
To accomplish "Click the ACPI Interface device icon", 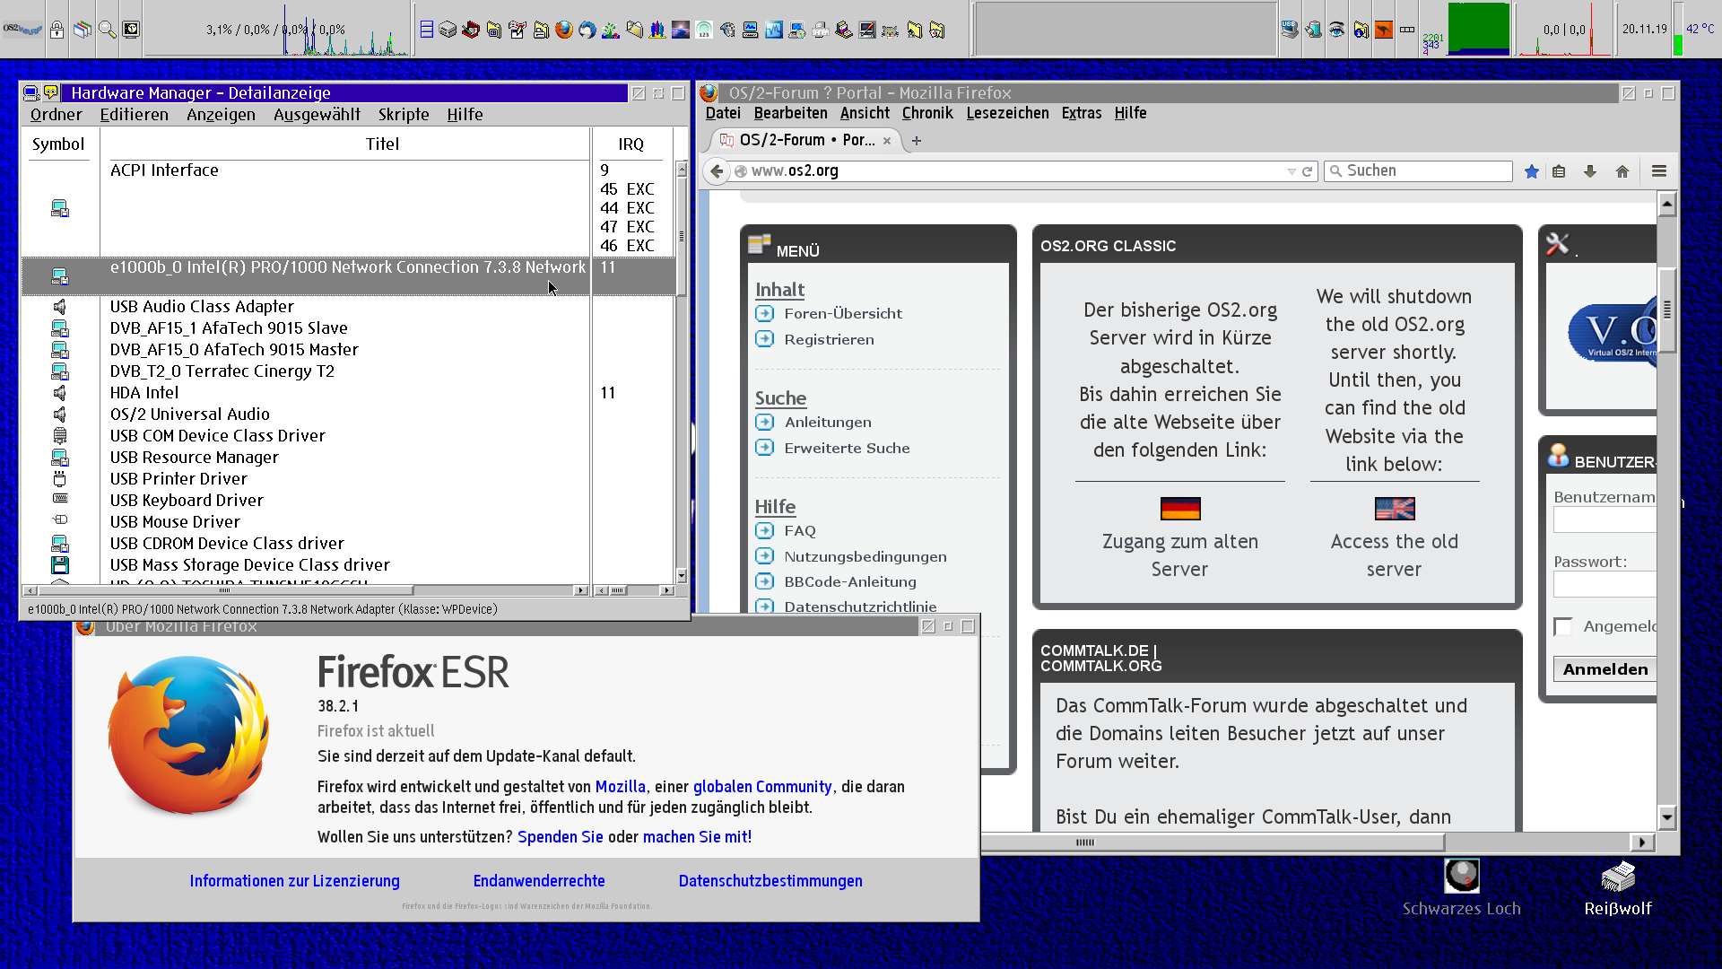I will click(x=60, y=208).
